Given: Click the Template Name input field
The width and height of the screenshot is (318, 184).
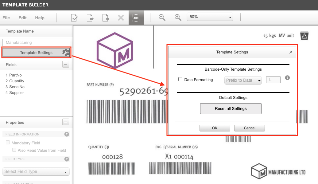Looking at the screenshot, I should (36, 43).
